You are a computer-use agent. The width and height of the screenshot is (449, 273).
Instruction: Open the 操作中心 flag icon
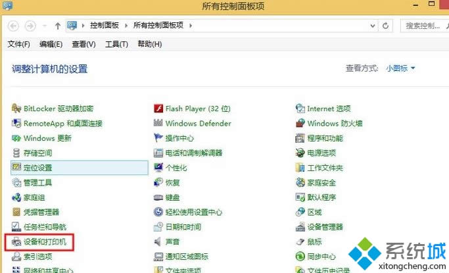[x=158, y=138]
